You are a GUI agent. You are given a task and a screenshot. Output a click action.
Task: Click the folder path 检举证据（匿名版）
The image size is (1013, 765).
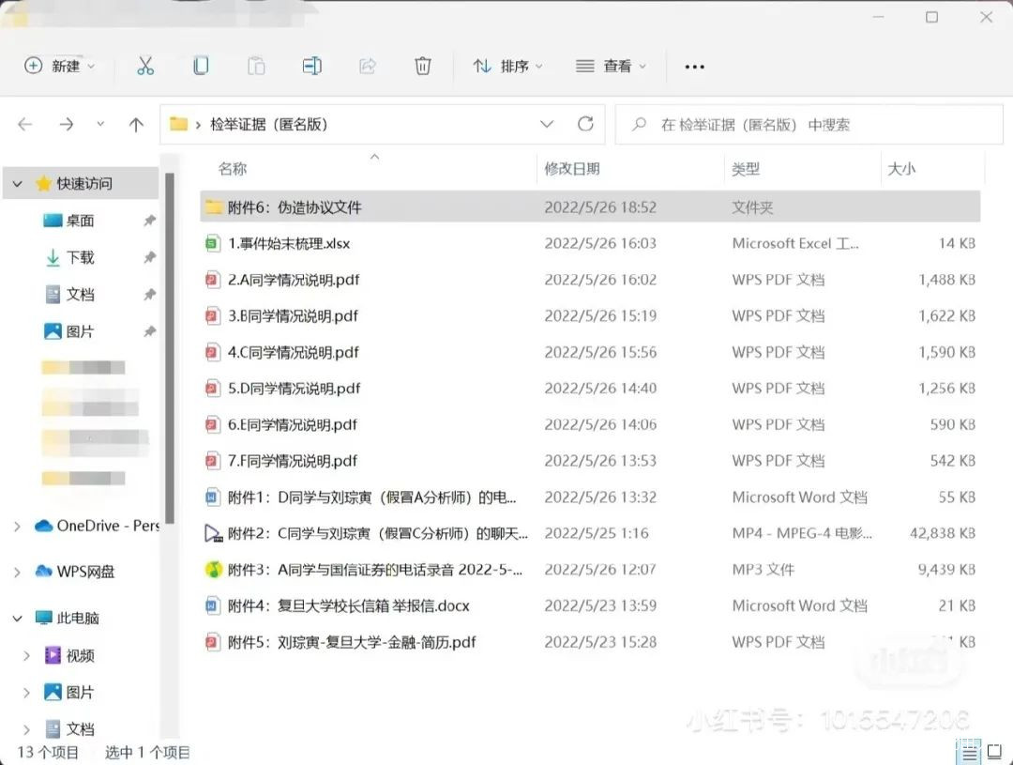pyautogui.click(x=269, y=124)
